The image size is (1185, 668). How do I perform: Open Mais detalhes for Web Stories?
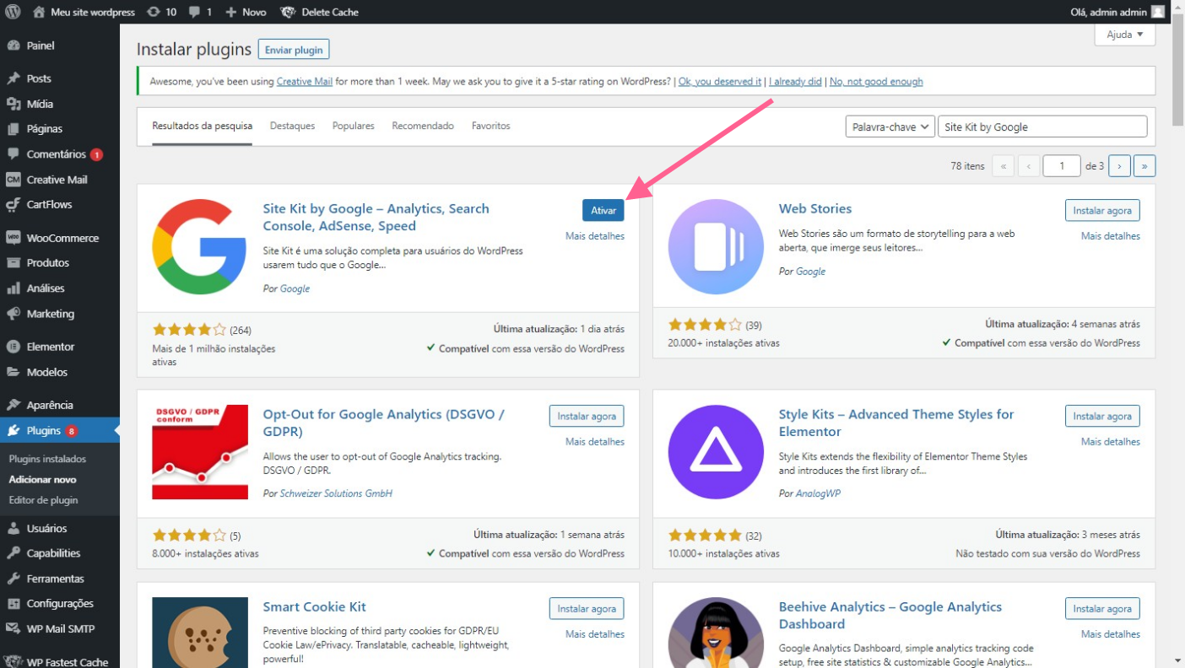pyautogui.click(x=1111, y=236)
